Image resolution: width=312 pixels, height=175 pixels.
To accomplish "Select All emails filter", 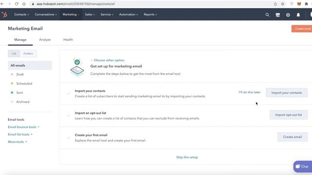I will (30, 66).
